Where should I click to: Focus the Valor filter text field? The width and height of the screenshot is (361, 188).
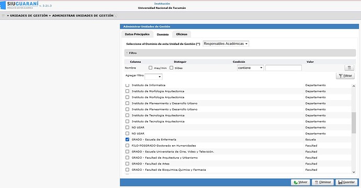(284, 68)
